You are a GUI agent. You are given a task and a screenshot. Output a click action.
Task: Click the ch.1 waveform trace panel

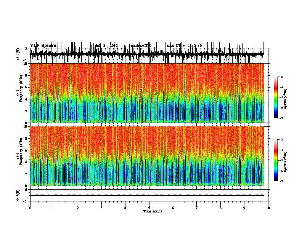coord(149,54)
